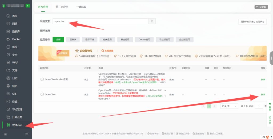Image resolution: width=273 pixels, height=139 pixels.
Task: Click the OpenClaw(Docker应用) package icon
Action: point(42,79)
